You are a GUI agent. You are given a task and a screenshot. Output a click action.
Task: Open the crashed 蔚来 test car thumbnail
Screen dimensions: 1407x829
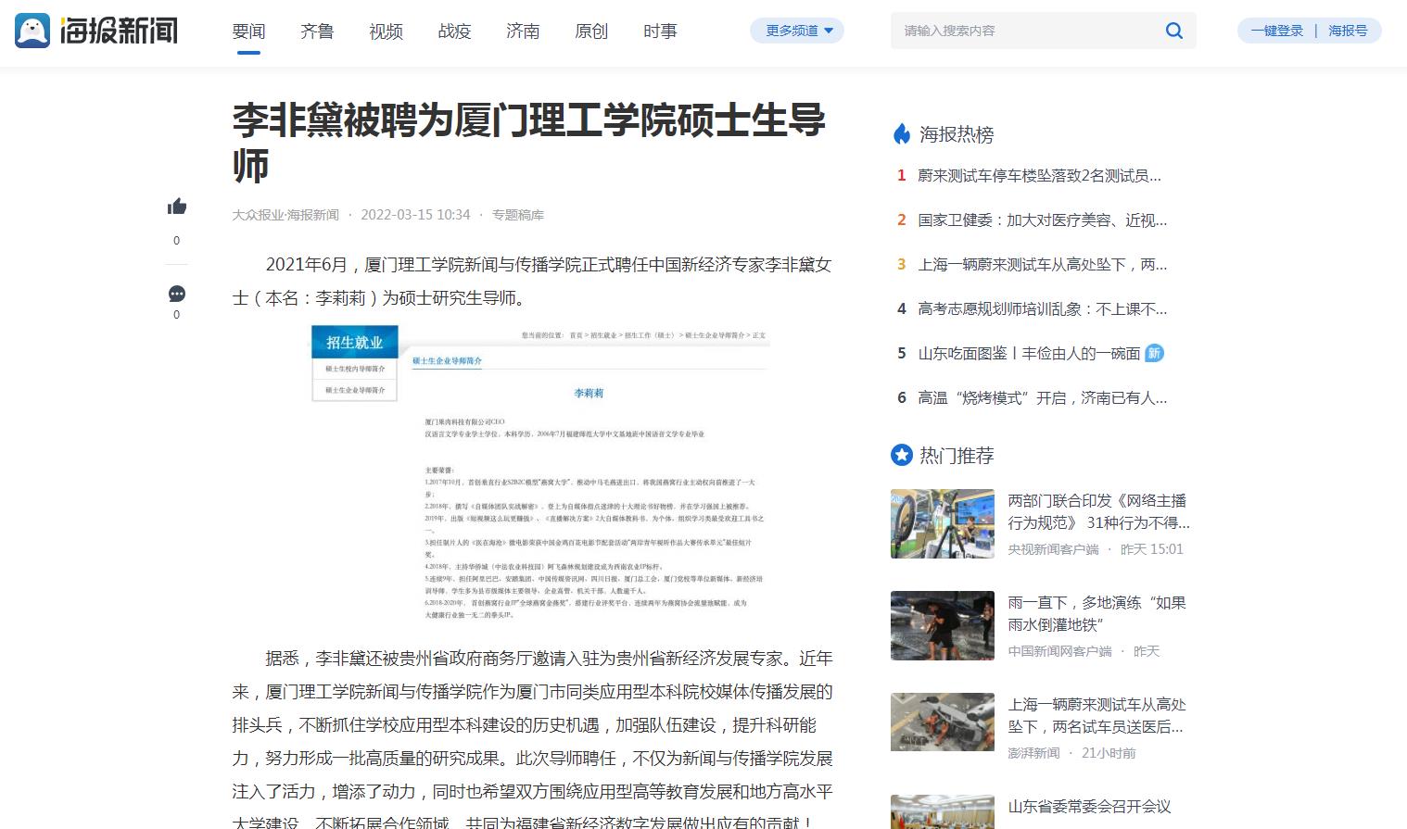(x=943, y=722)
